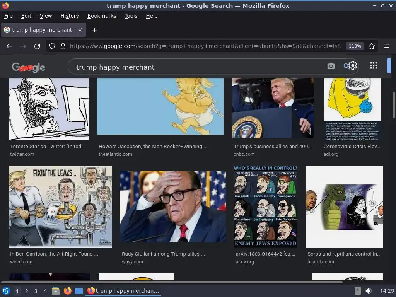View site security padlock info
The height and width of the screenshot is (297, 396).
coord(63,46)
